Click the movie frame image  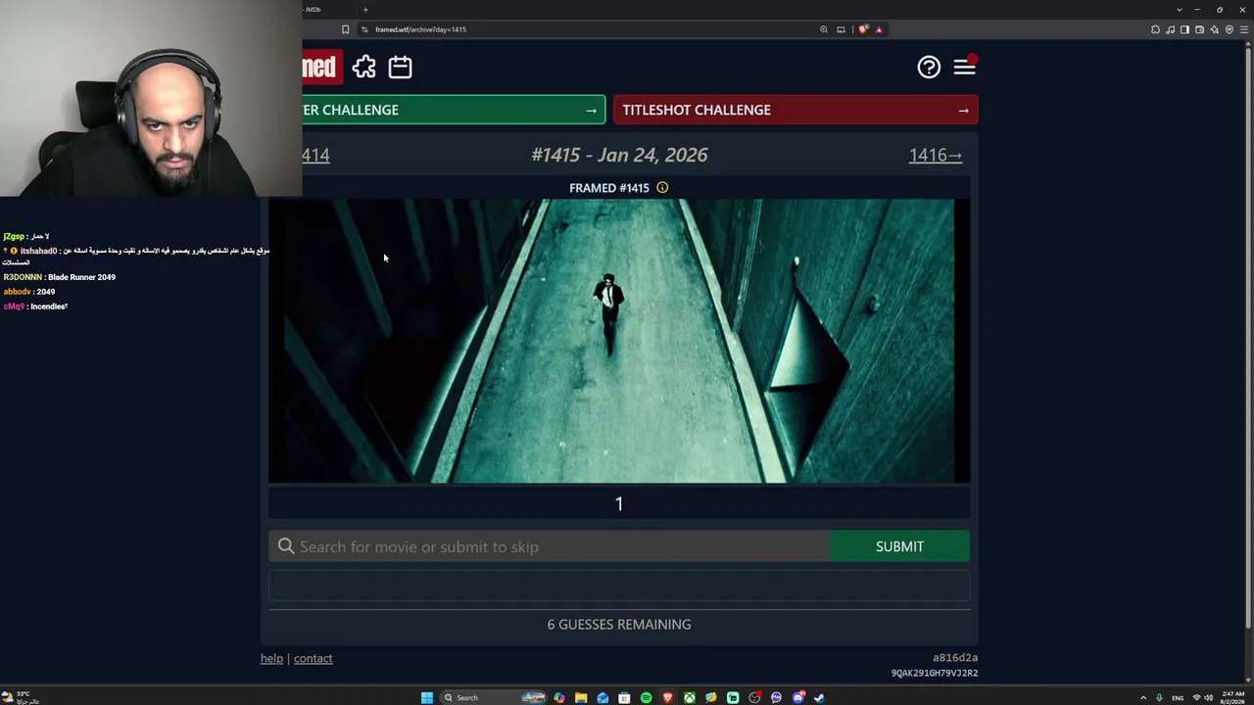click(619, 341)
